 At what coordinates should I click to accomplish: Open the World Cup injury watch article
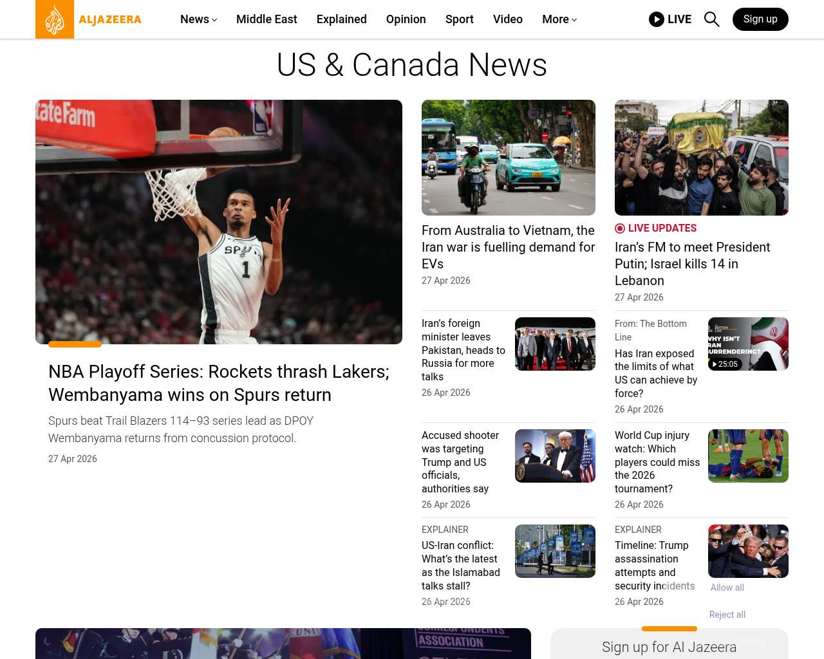point(657,462)
